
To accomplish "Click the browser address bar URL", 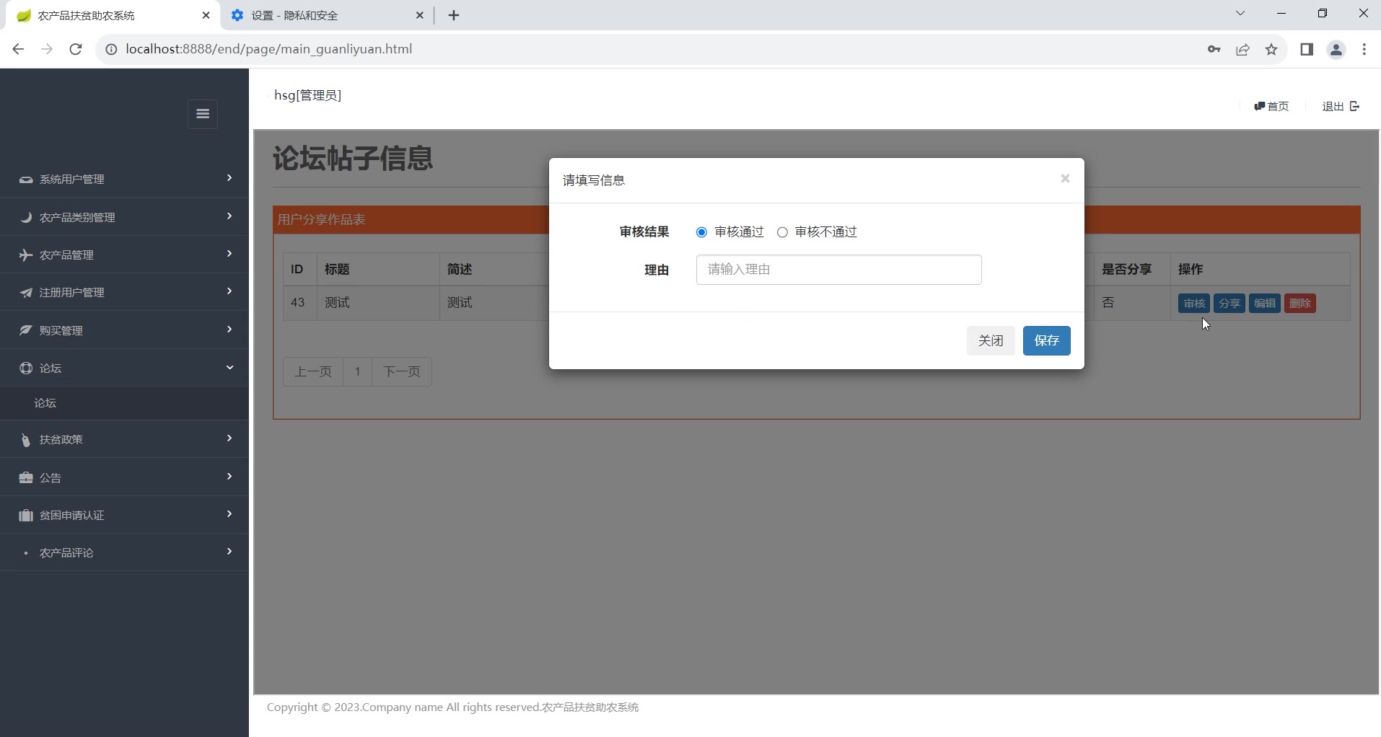I will 269,49.
